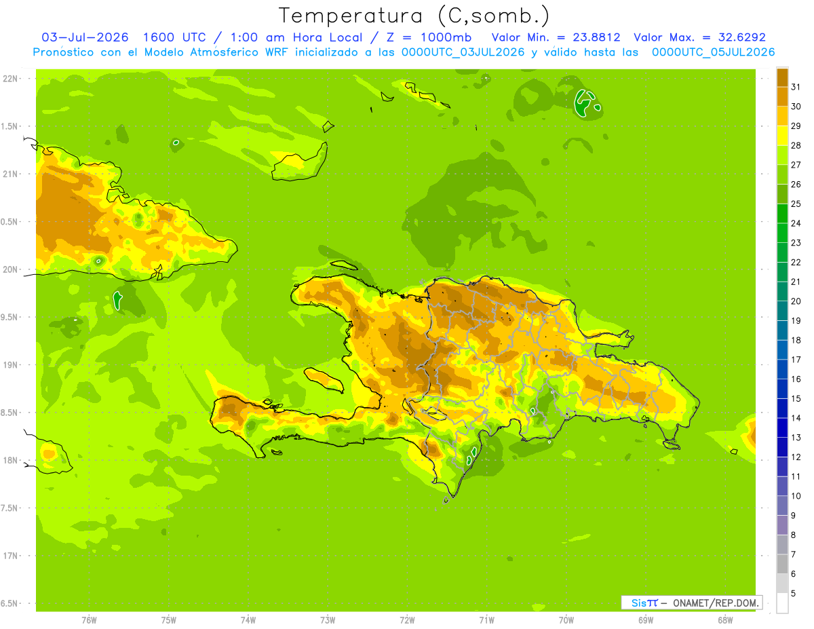The height and width of the screenshot is (629, 814).
Task: Click the '75W' longitude axis label
Action: tap(169, 620)
